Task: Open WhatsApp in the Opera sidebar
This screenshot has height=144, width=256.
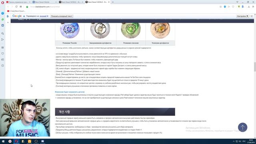Action: tap(3, 20)
